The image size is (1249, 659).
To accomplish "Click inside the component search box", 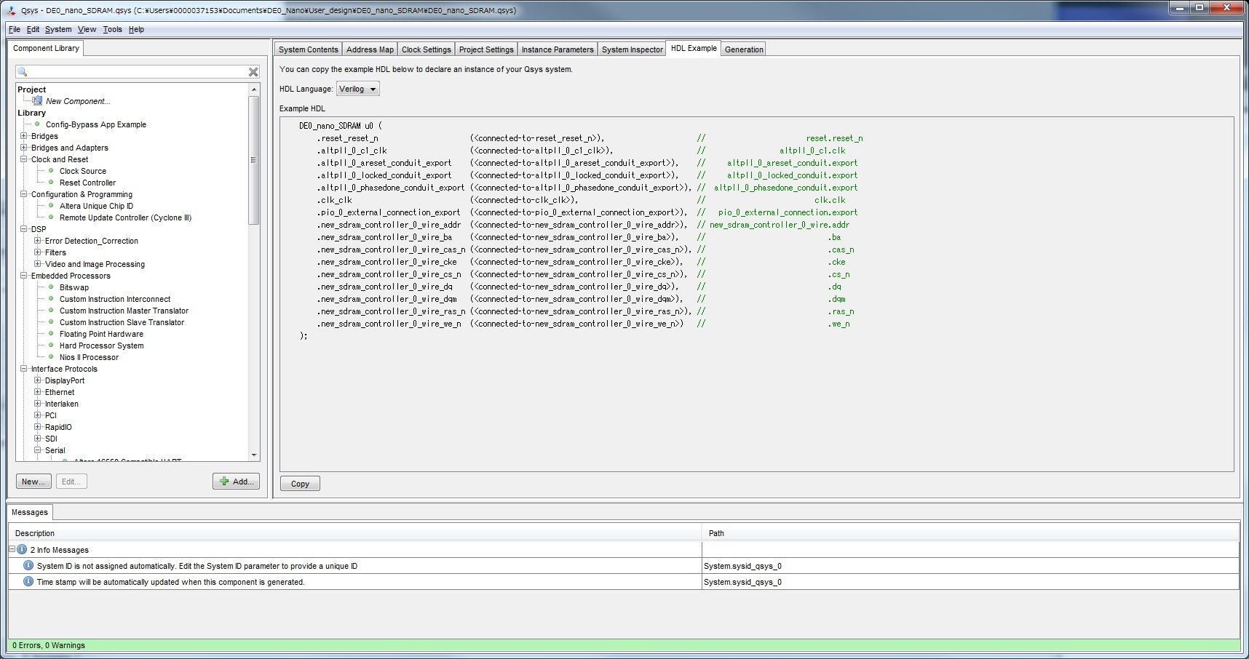I will (135, 71).
